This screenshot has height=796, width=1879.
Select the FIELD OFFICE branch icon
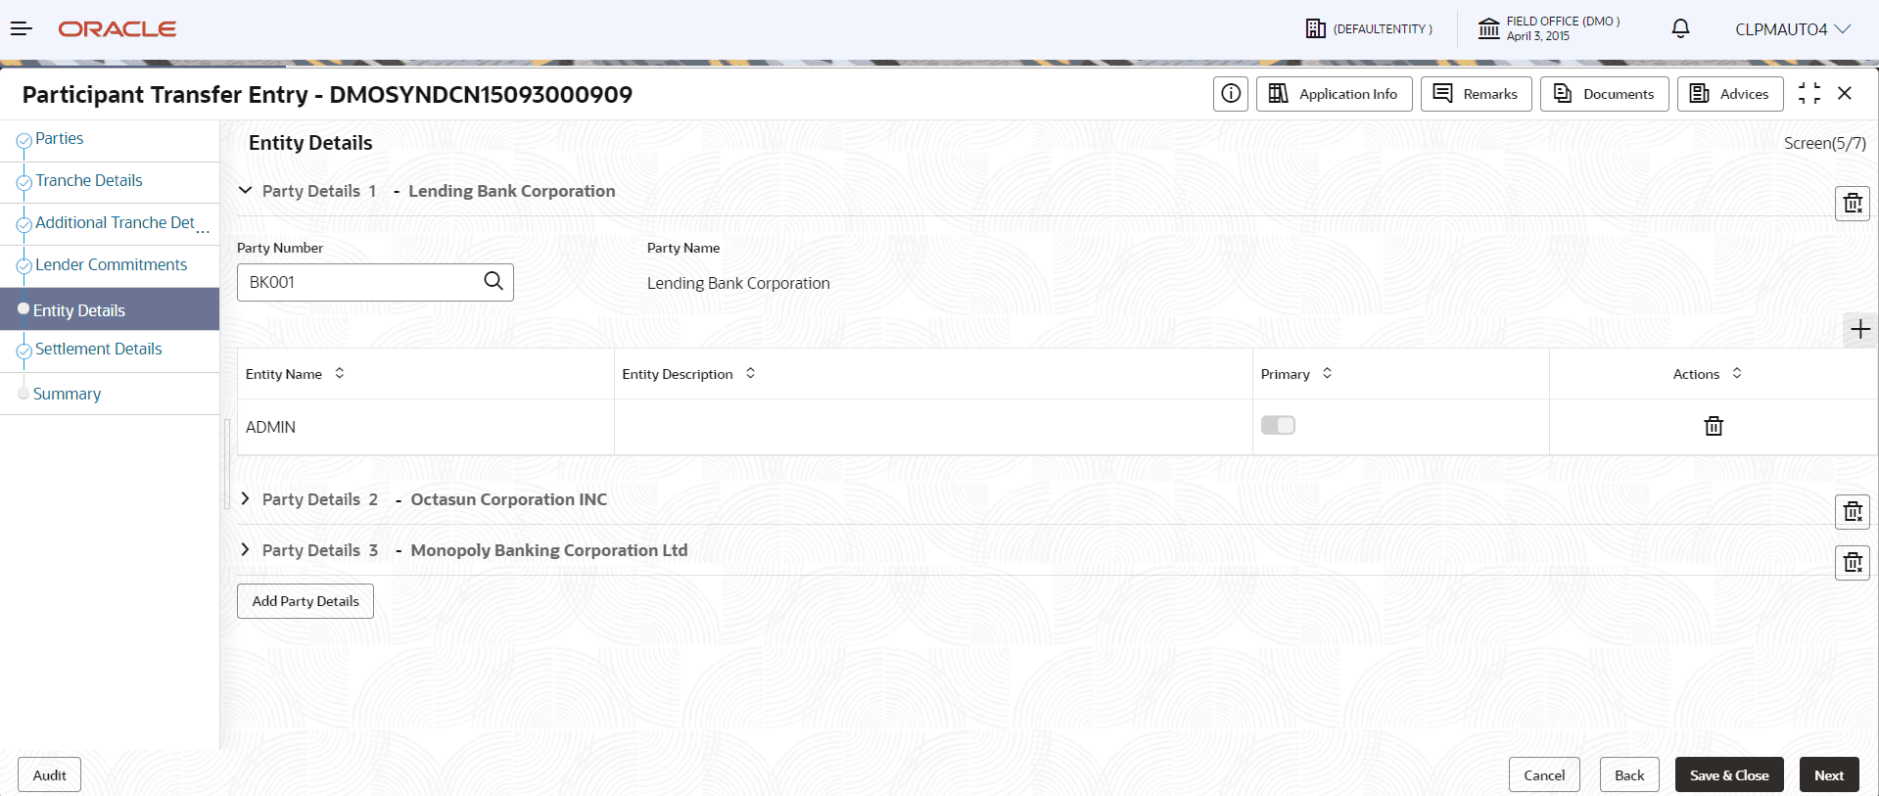pyautogui.click(x=1488, y=28)
